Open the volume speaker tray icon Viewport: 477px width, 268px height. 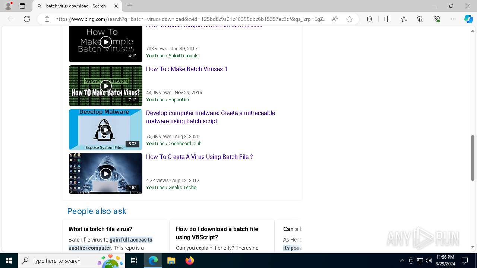(429, 261)
